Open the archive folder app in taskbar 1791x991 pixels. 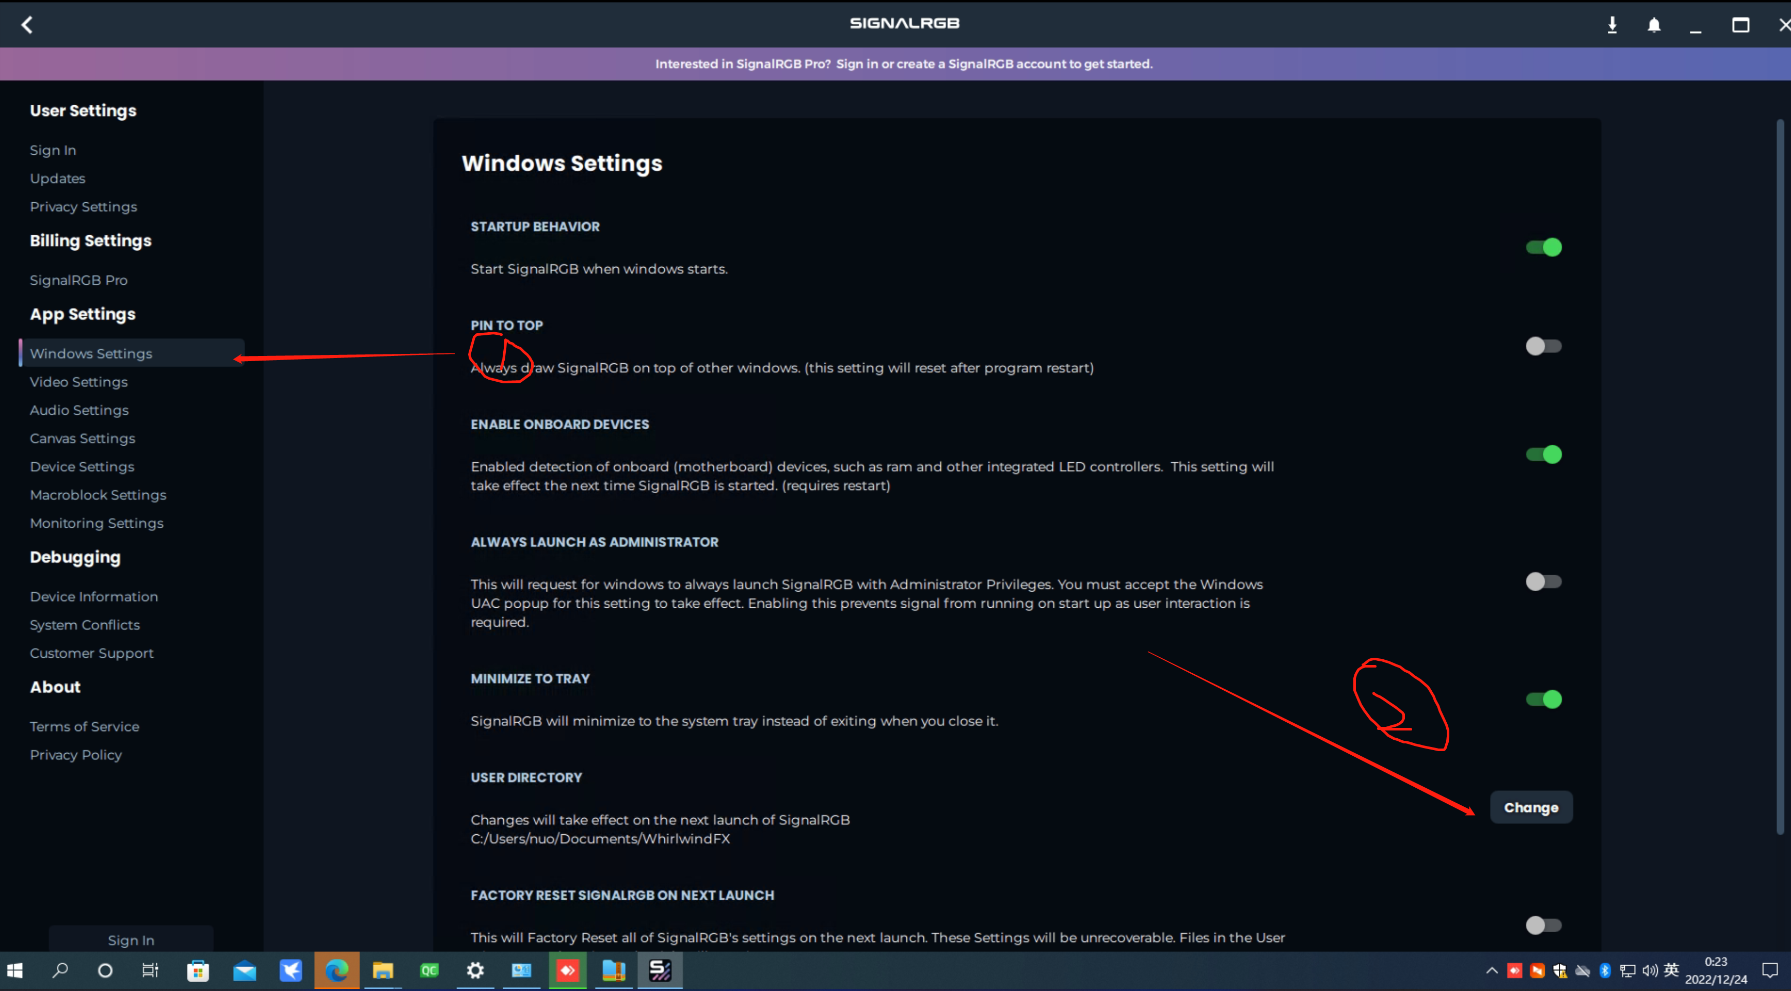tap(614, 970)
